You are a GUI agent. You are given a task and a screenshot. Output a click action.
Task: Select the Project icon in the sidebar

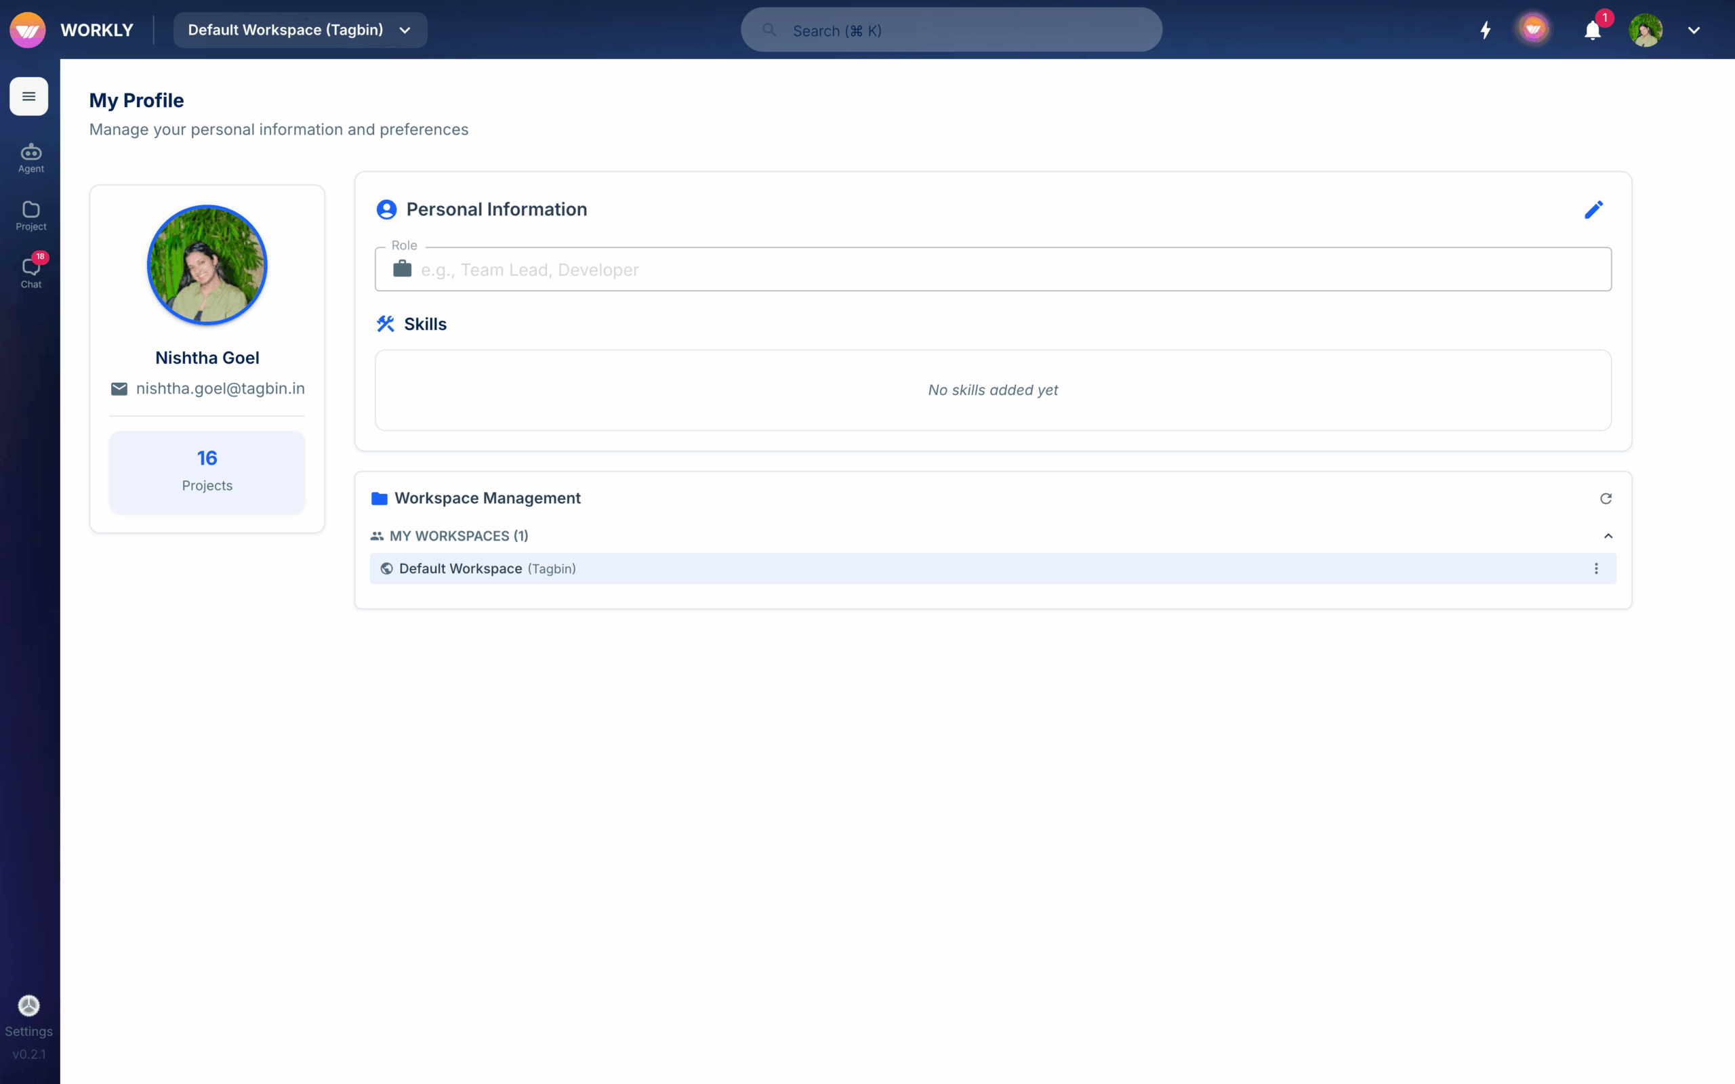pyautogui.click(x=30, y=215)
